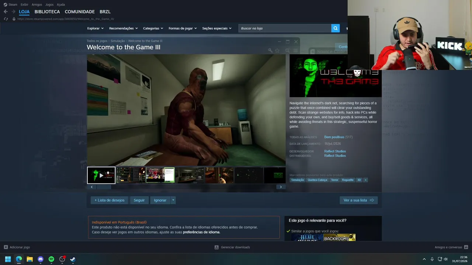472x265 pixels.
Task: Open volume settings from the speaker tray icon
Action: click(445, 259)
